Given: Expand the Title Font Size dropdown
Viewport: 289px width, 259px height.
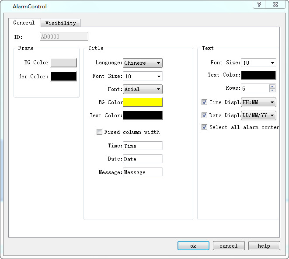Looking at the screenshot, I should coord(143,76).
